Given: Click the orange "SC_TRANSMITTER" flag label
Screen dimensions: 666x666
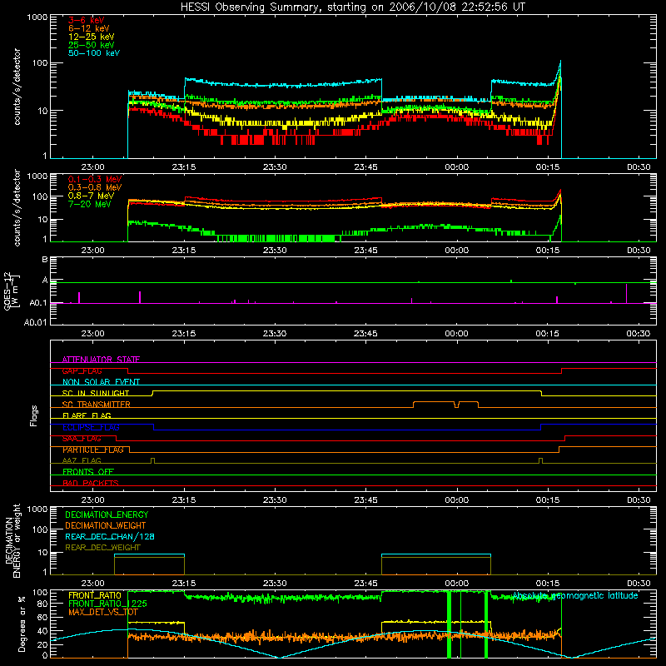Looking at the screenshot, I should point(97,404).
